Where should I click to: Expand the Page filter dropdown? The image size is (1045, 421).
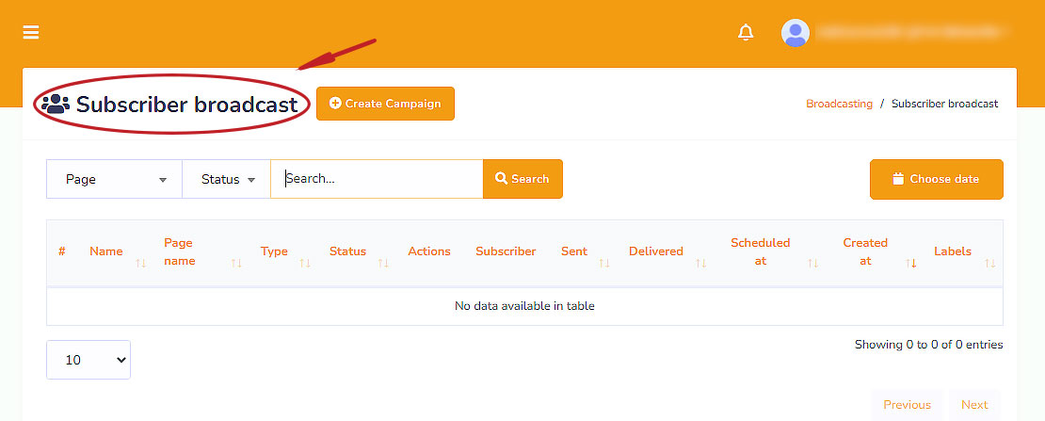pos(114,179)
